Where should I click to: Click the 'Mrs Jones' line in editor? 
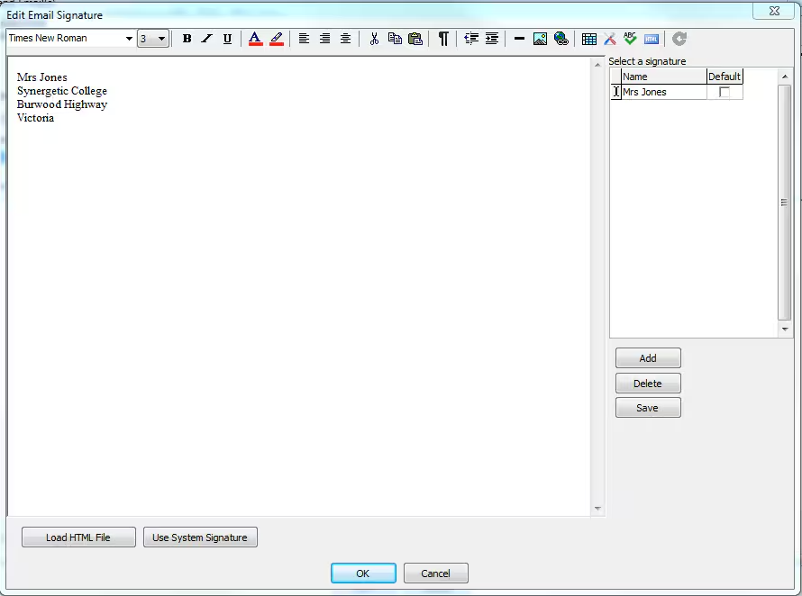42,77
